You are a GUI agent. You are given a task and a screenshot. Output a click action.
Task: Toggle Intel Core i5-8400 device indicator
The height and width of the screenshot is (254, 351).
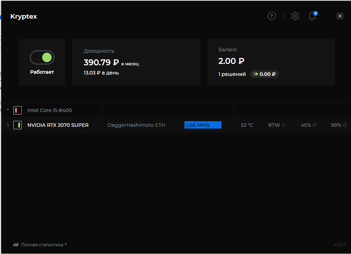[18, 110]
